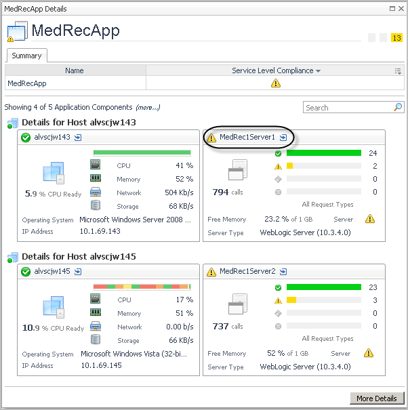Click the yellow 13 alarm count badge

(396, 38)
